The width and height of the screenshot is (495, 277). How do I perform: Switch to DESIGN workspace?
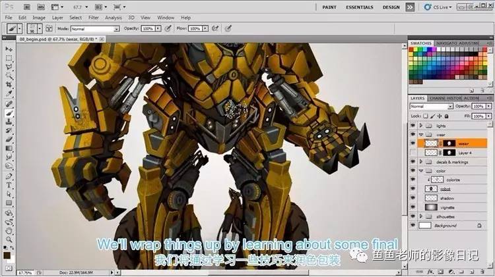click(391, 7)
